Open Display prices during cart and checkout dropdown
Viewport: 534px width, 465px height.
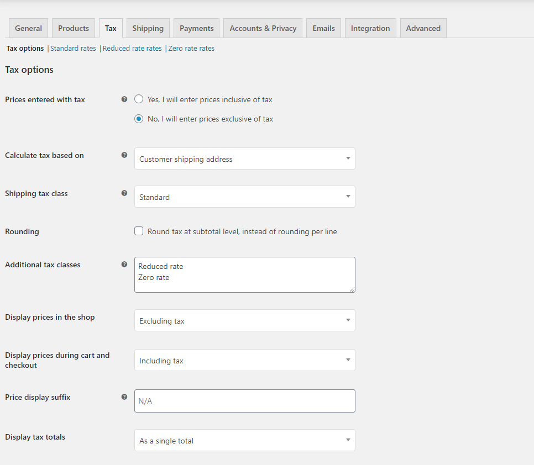[244, 360]
